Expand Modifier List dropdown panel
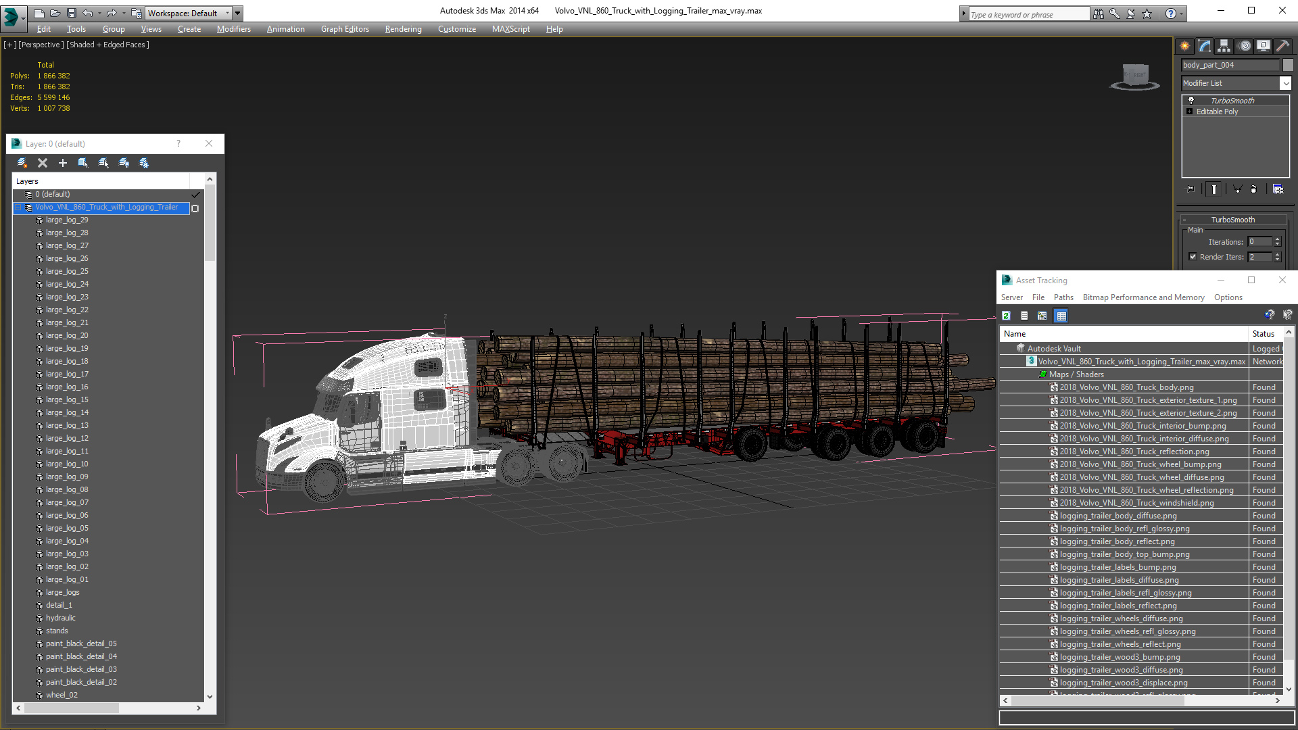This screenshot has width=1298, height=730. pyautogui.click(x=1286, y=82)
